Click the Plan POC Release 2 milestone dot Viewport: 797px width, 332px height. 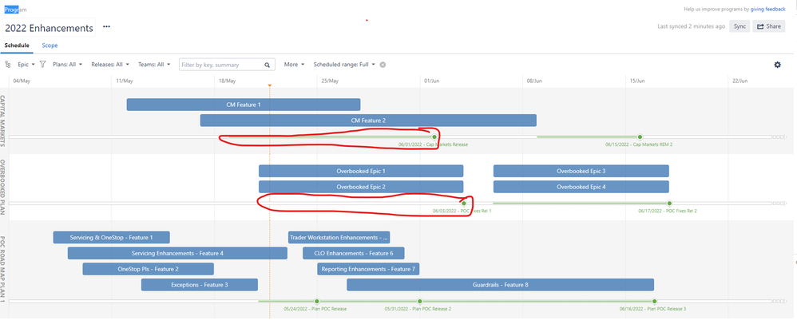420,301
